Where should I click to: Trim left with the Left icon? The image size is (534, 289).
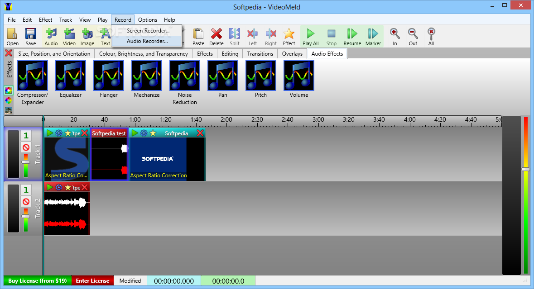(252, 37)
